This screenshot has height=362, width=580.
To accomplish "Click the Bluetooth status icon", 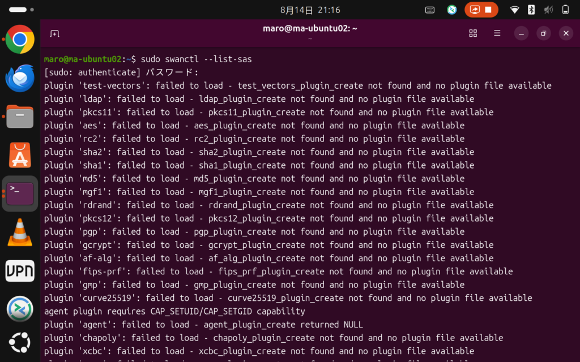I will click(531, 10).
